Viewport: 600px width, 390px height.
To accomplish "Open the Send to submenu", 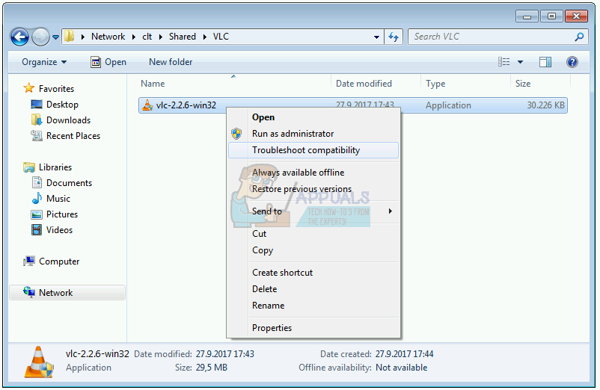I will click(313, 211).
